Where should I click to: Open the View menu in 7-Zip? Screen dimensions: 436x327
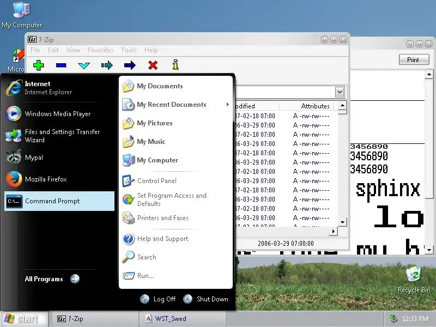click(73, 50)
